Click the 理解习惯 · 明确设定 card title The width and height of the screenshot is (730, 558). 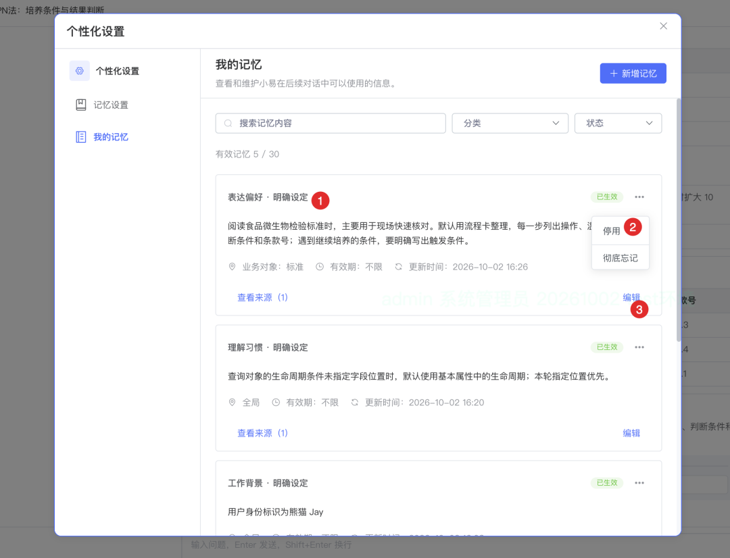268,348
